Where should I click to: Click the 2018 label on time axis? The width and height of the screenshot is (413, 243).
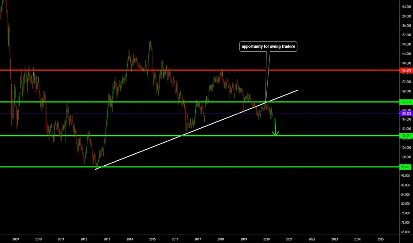(x=221, y=239)
